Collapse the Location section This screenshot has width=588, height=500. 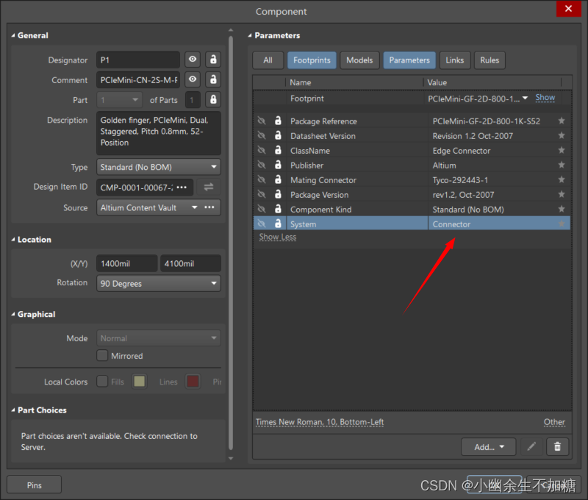coord(13,240)
